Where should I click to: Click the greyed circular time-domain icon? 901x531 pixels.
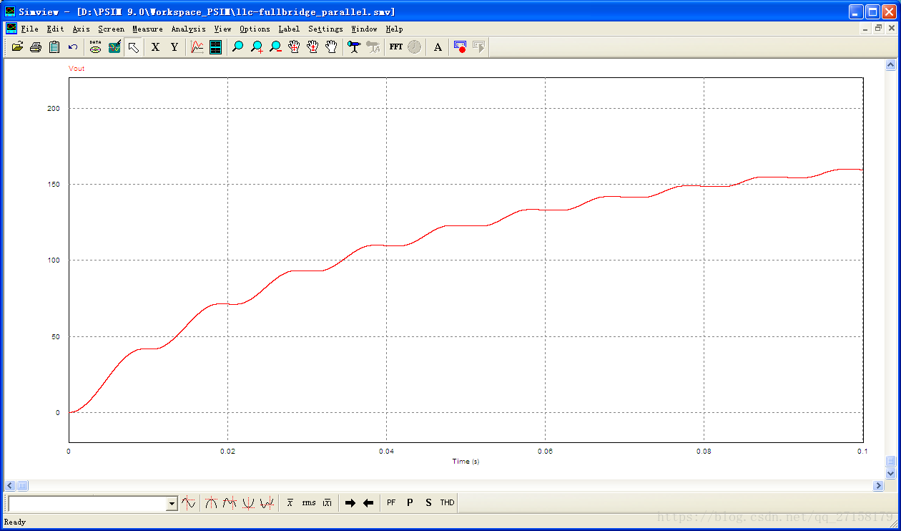pos(414,47)
